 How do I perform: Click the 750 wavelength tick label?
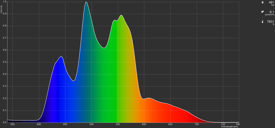click(223, 124)
